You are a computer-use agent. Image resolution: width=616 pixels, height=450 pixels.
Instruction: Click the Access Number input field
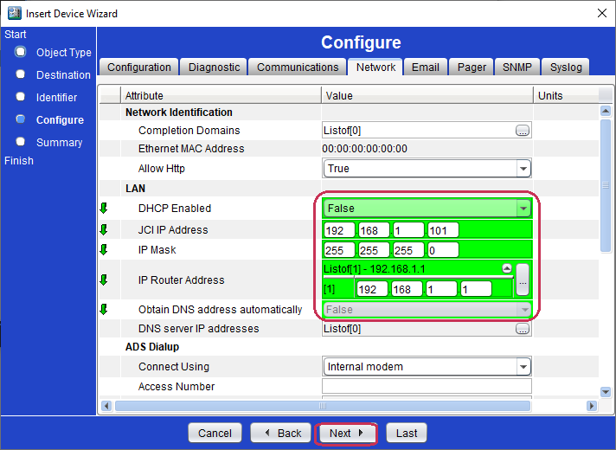(427, 386)
